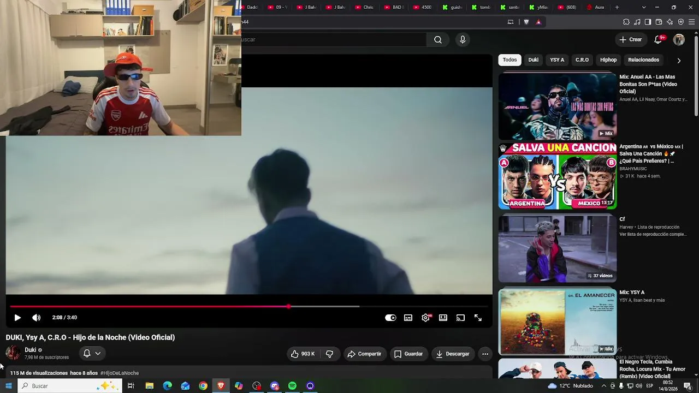Switch to theater mode view
699x393 pixels.
point(443,318)
